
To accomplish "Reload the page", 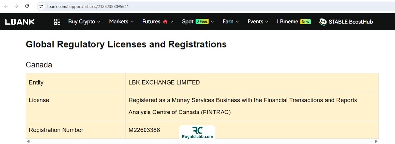I will (x=27, y=6).
